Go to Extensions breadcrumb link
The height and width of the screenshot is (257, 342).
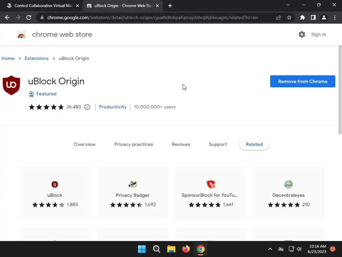pyautogui.click(x=37, y=58)
